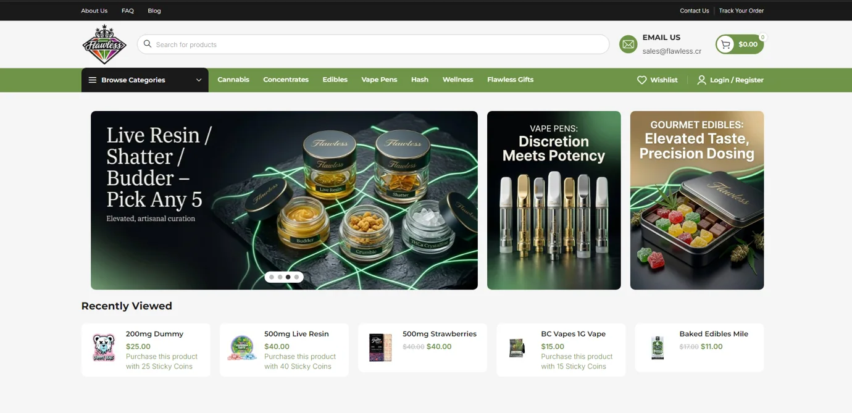Focus the Search for products field

[373, 44]
